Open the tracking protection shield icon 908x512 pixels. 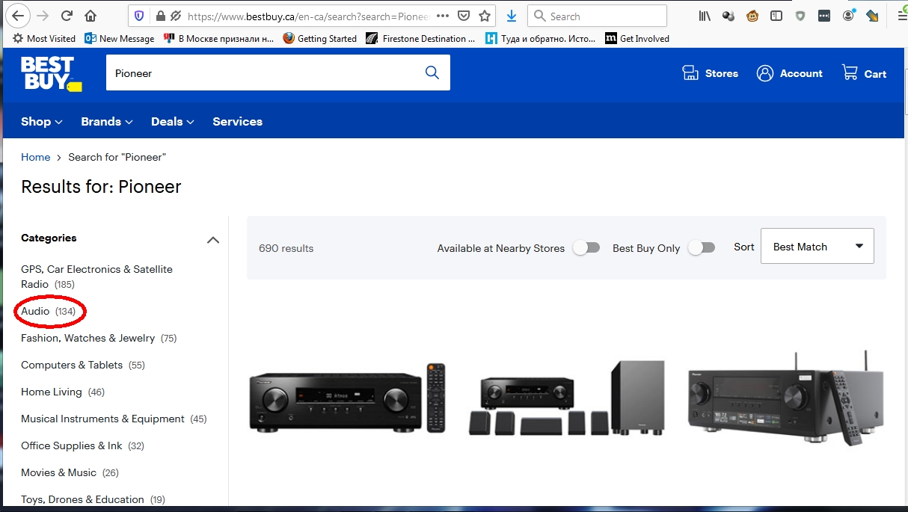(x=138, y=16)
